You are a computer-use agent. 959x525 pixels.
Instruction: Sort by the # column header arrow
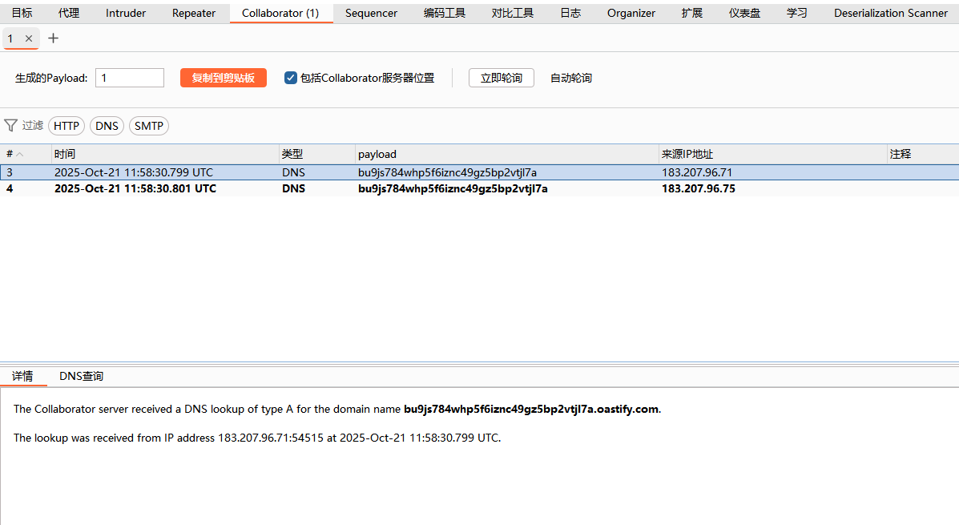[x=20, y=154]
